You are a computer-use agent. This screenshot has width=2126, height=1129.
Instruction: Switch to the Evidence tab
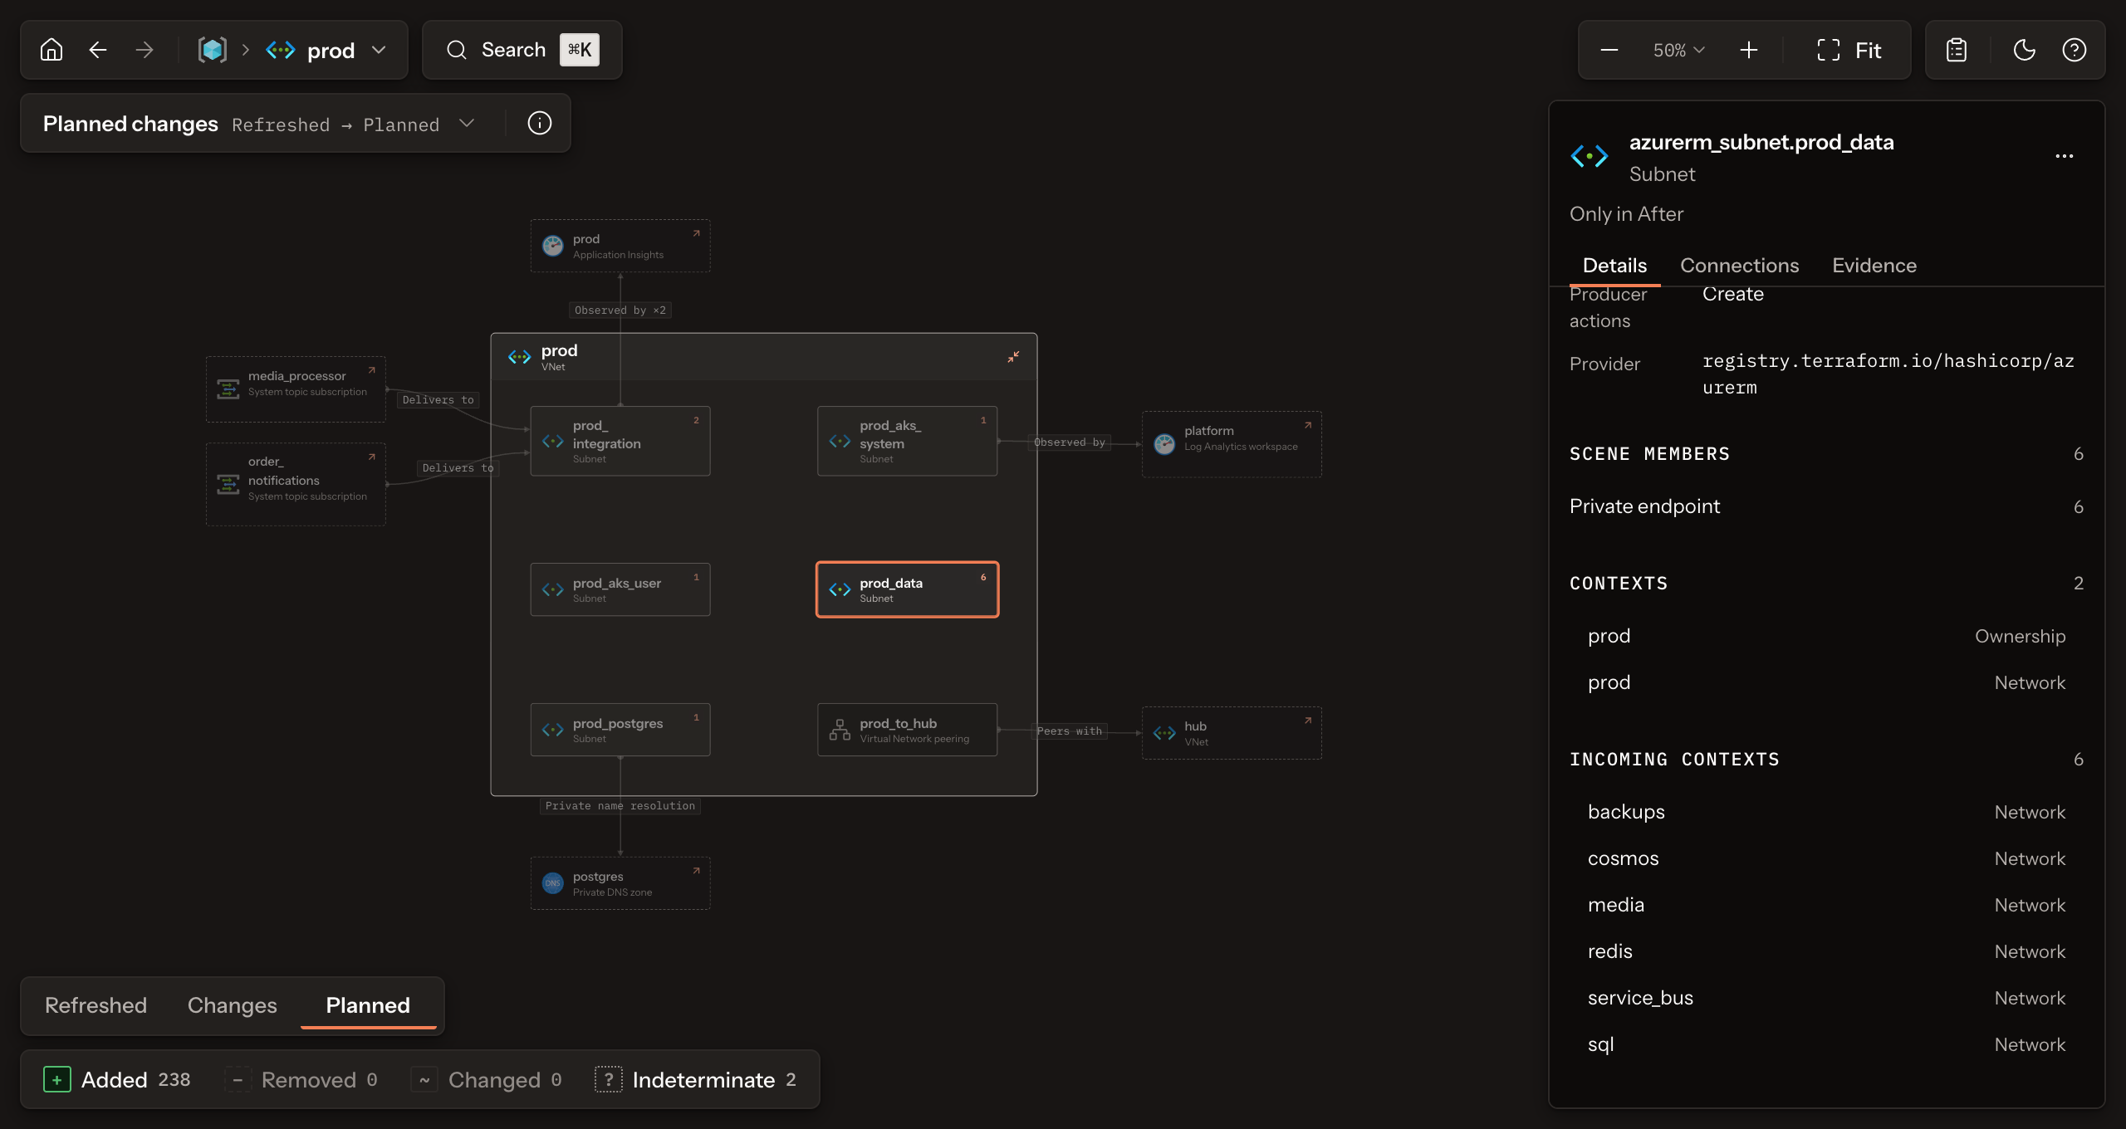coord(1874,266)
